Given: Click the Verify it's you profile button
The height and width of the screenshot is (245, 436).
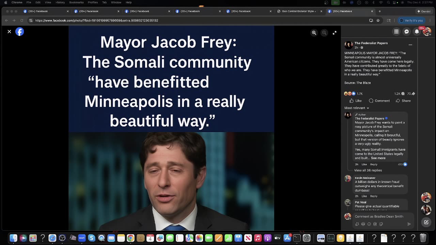Looking at the screenshot, I should coord(411,20).
